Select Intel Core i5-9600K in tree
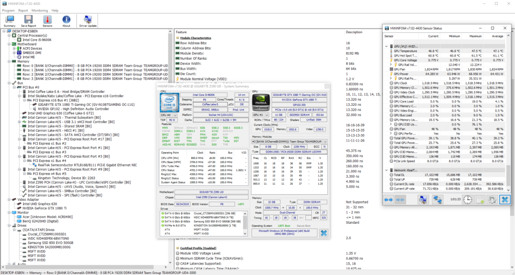 (37, 40)
